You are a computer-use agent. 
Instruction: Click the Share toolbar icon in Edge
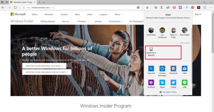point(168,8)
